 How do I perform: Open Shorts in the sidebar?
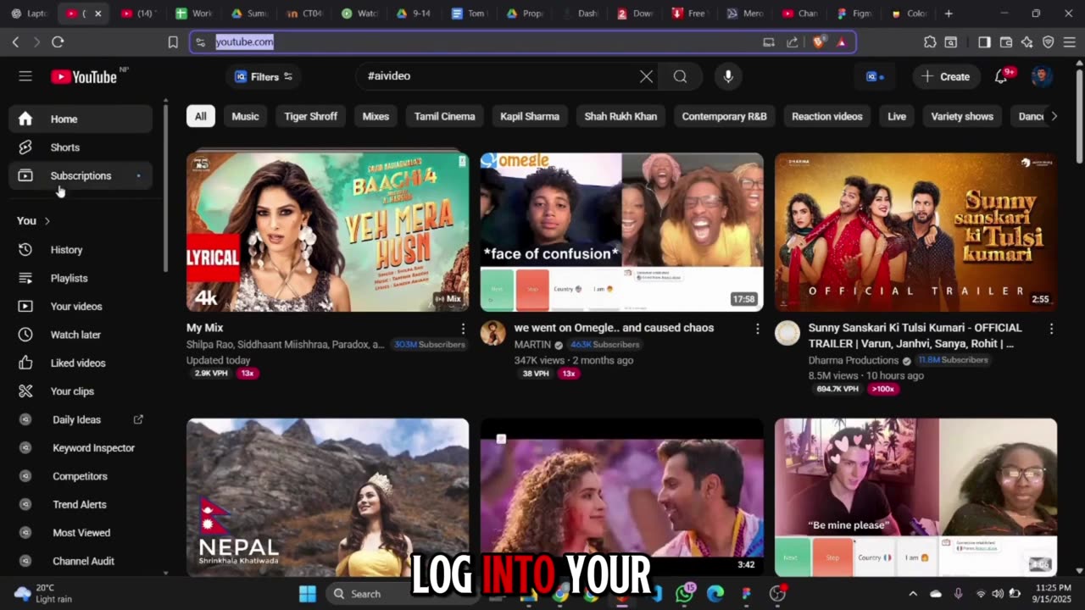pyautogui.click(x=81, y=147)
